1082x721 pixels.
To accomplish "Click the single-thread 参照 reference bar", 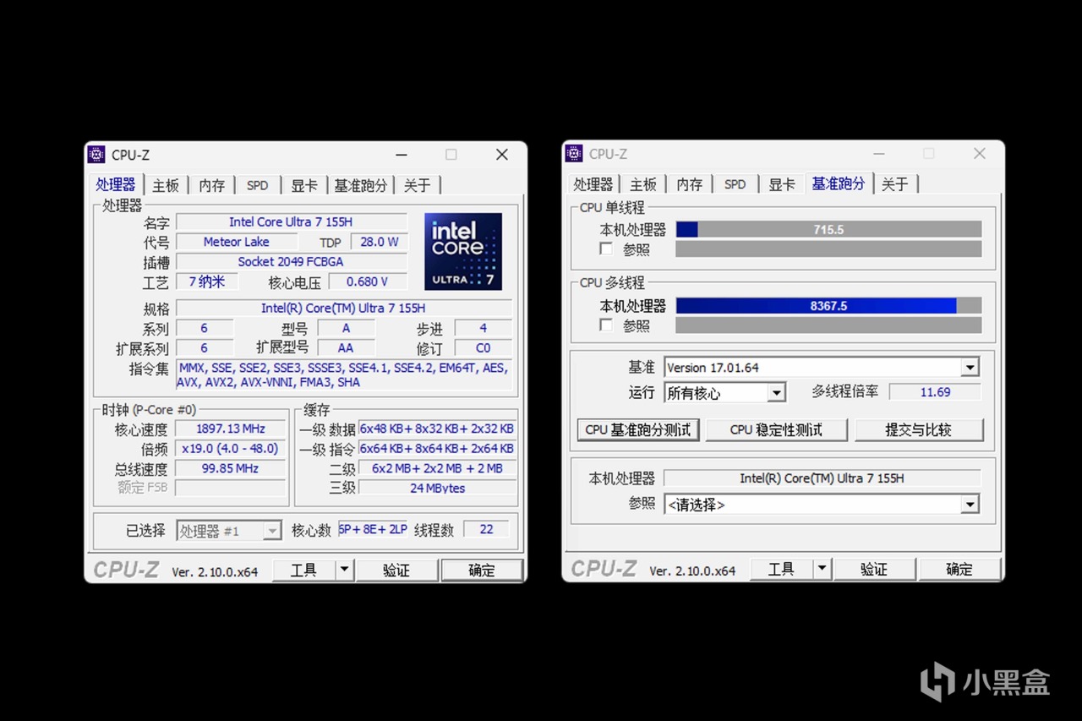I will point(828,249).
